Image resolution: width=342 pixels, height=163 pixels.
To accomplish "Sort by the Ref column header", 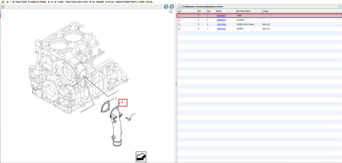I will [x=201, y=11].
